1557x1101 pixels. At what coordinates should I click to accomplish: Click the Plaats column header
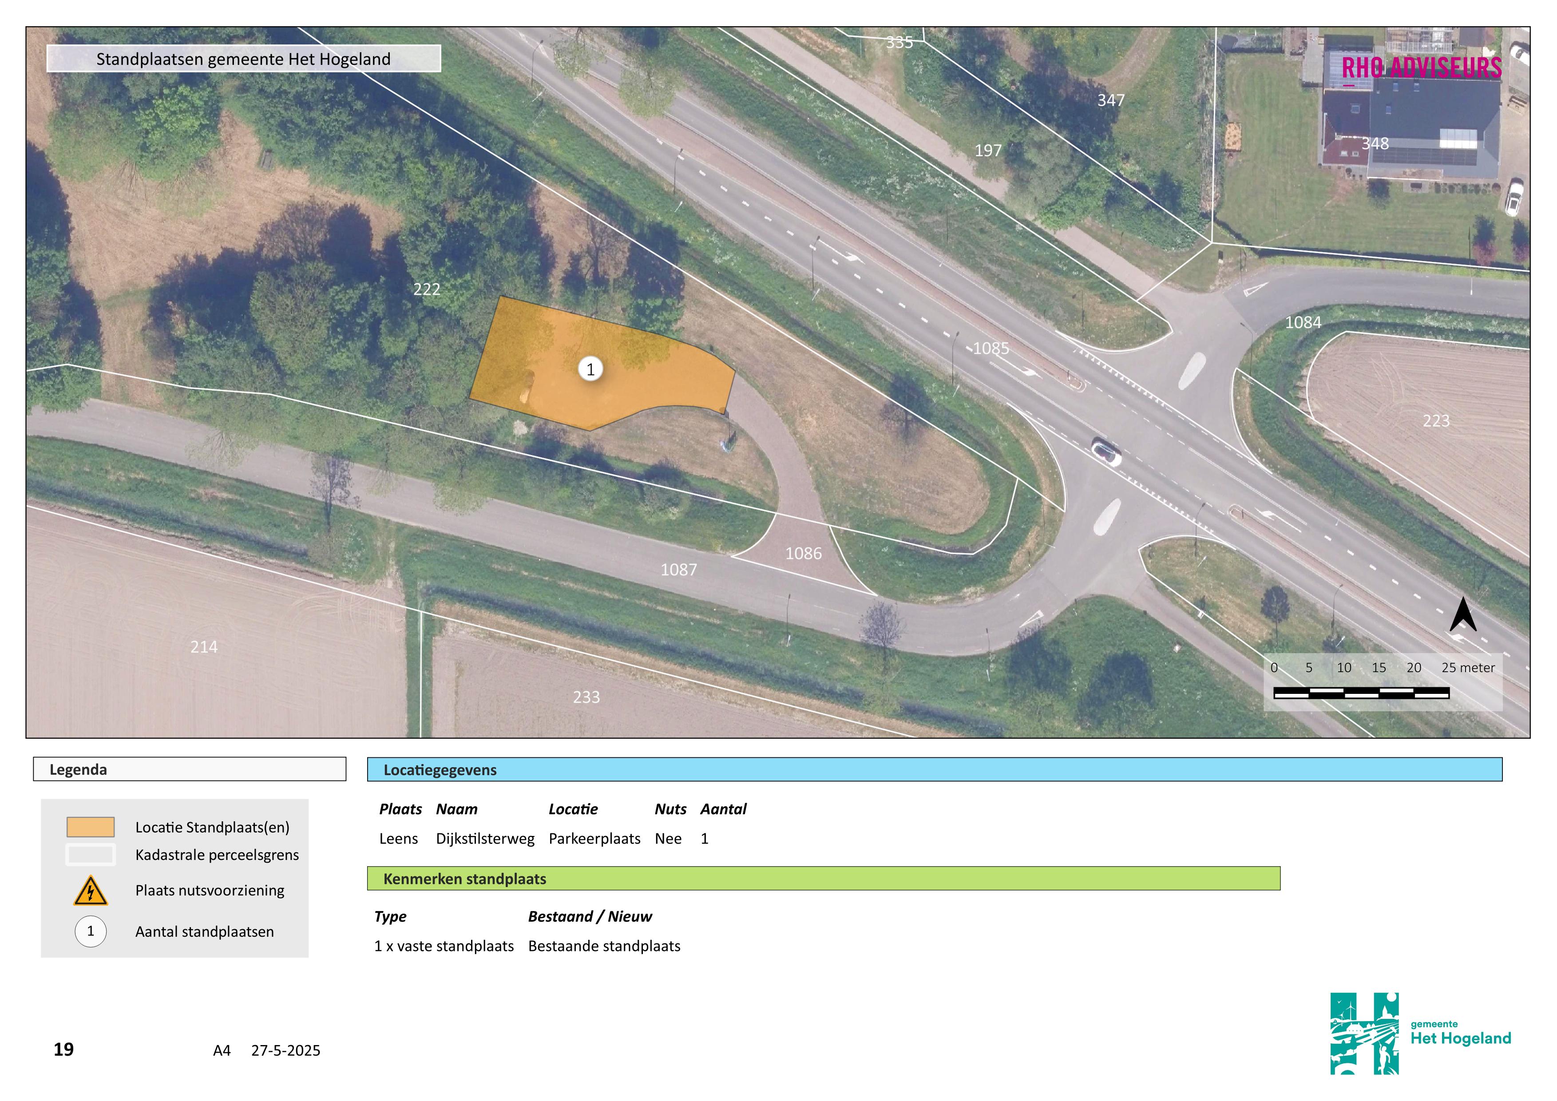pos(400,809)
